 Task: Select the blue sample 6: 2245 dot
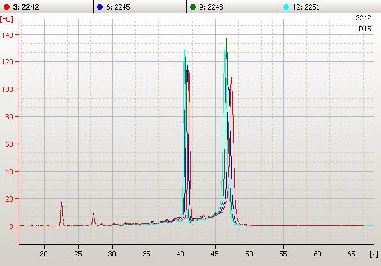tap(100, 7)
